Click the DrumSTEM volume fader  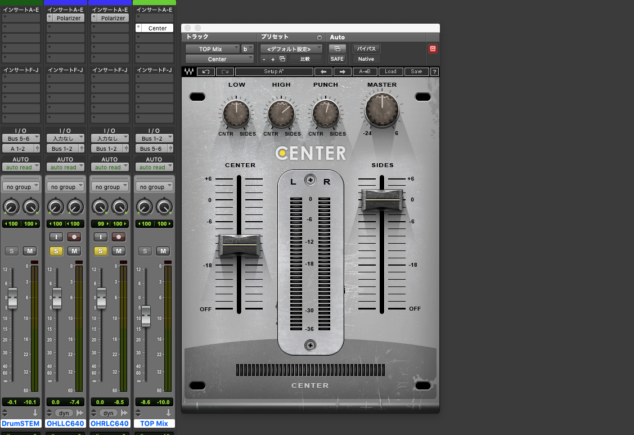tap(12, 298)
